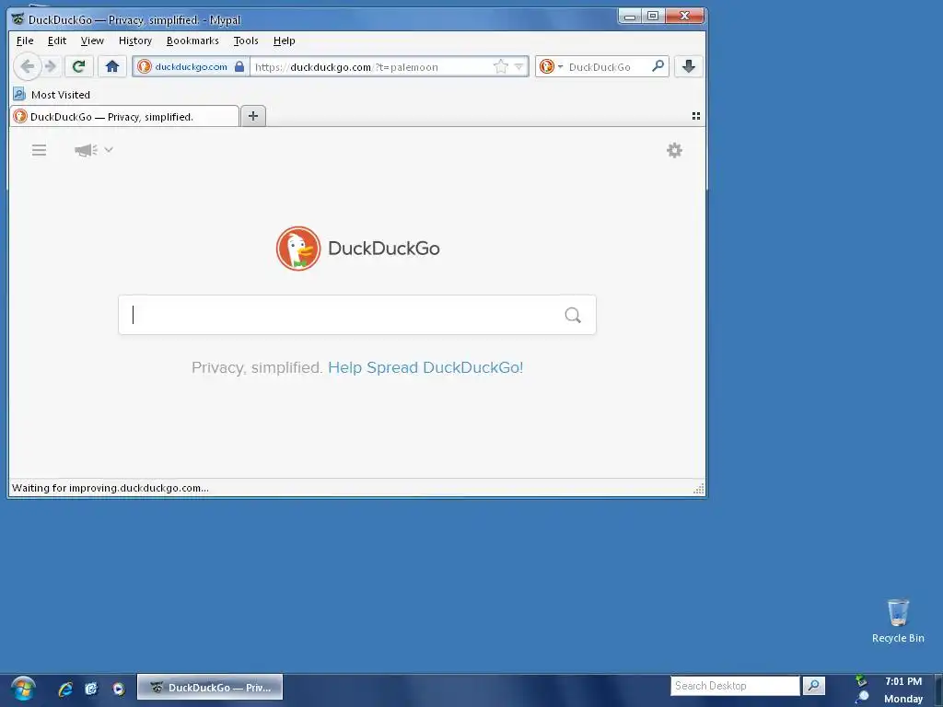The height and width of the screenshot is (707, 943).
Task: Open DuckDuckGo settings gear icon
Action: pyautogui.click(x=675, y=150)
